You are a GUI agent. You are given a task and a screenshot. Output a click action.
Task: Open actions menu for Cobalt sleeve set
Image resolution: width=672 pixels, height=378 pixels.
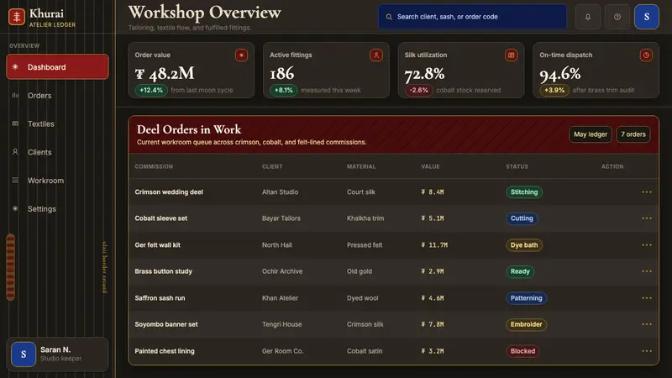click(x=647, y=218)
